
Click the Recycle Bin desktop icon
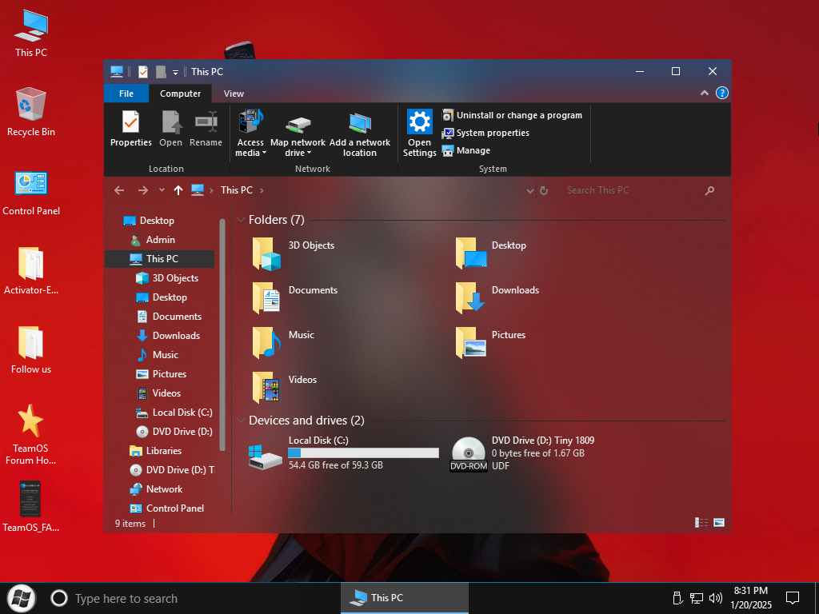coord(31,112)
